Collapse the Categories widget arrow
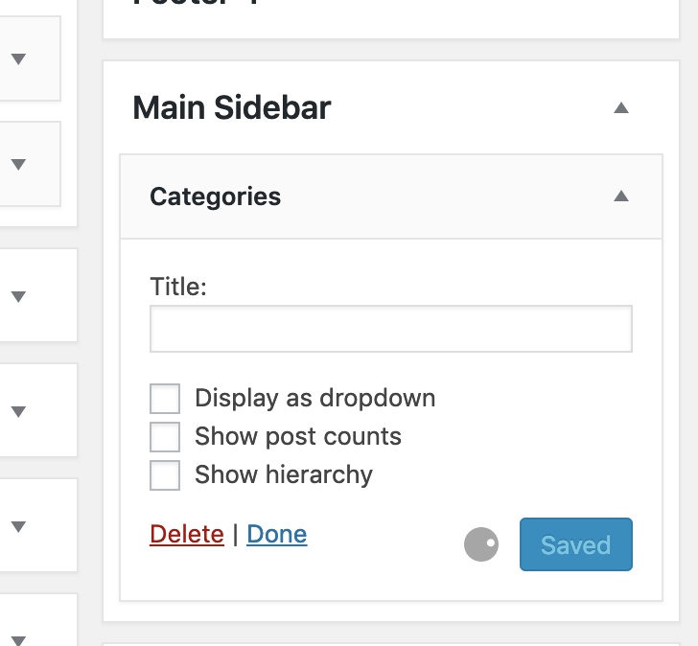698x646 pixels. pos(621,196)
